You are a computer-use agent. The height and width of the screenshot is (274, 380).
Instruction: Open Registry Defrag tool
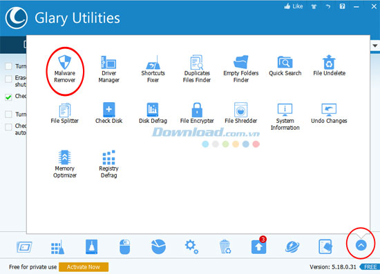[108, 164]
